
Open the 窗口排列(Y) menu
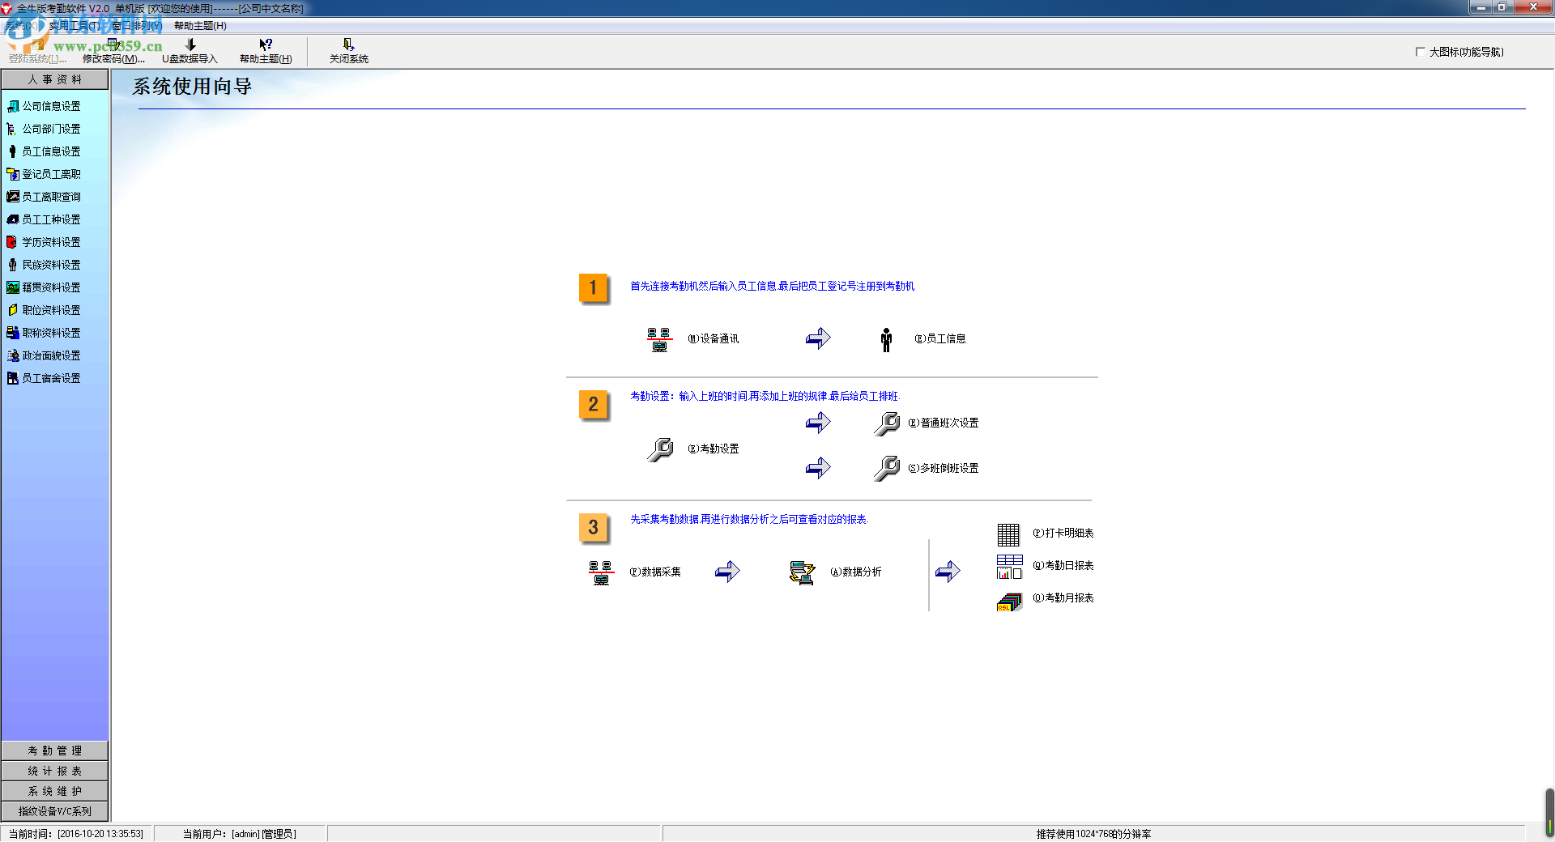tap(136, 26)
